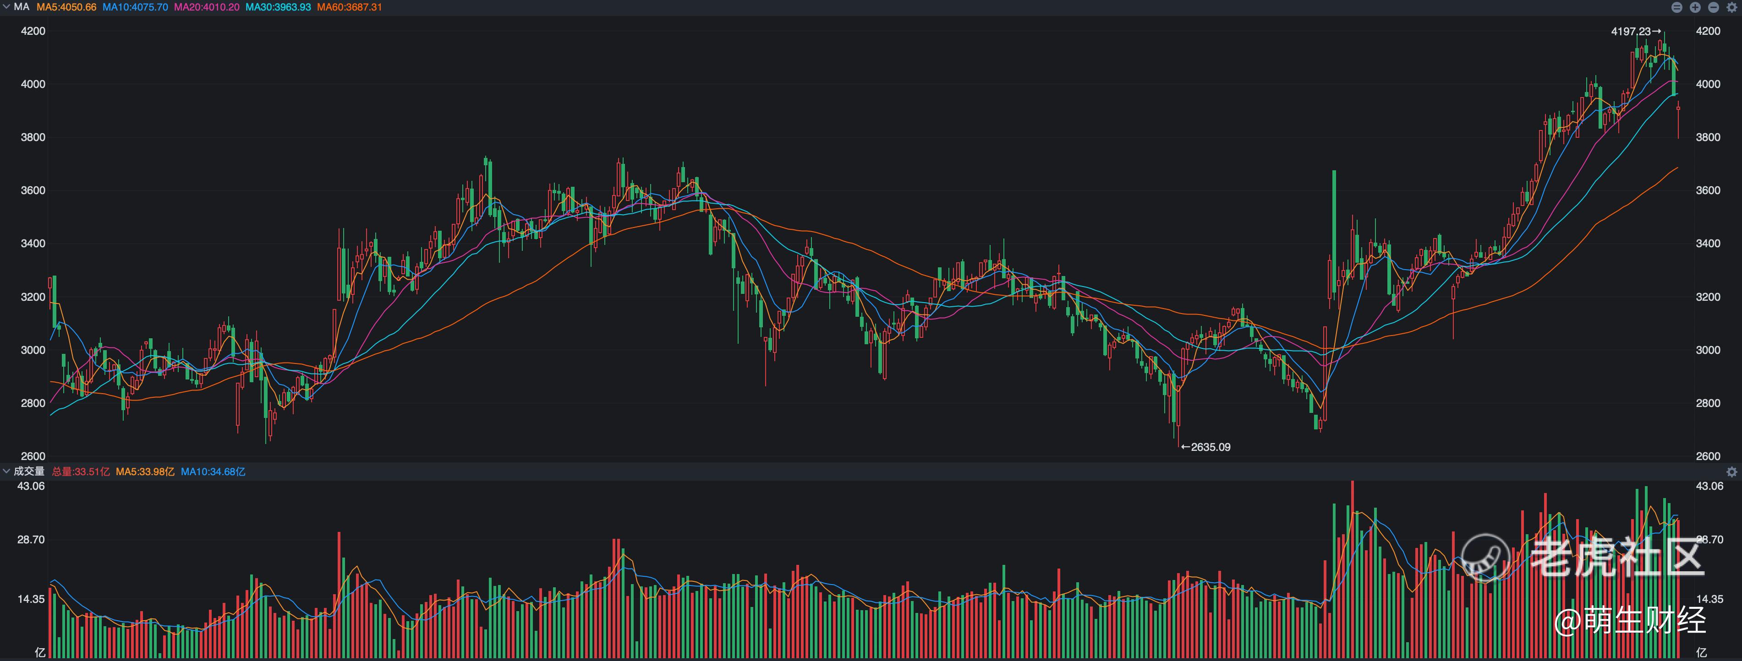The height and width of the screenshot is (661, 1742).
Task: Click the 2635.09 low price marker
Action: (x=1206, y=447)
